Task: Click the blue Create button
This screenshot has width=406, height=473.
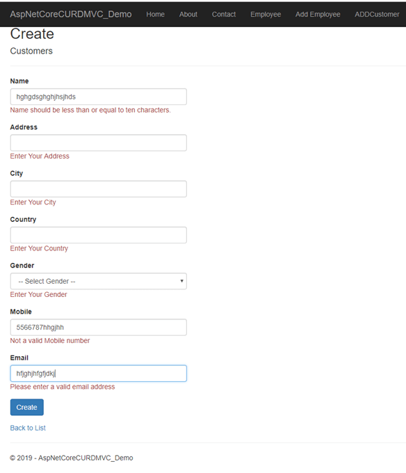Action: [x=27, y=407]
